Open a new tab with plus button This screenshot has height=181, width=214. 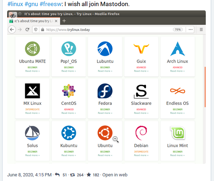tap(64, 21)
